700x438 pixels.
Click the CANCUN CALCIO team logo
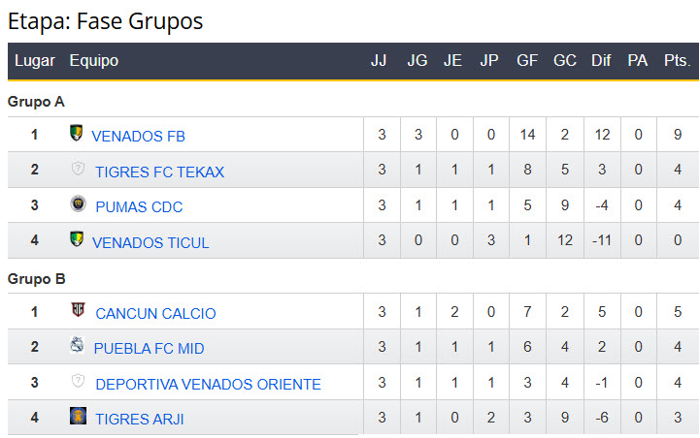[x=79, y=311]
